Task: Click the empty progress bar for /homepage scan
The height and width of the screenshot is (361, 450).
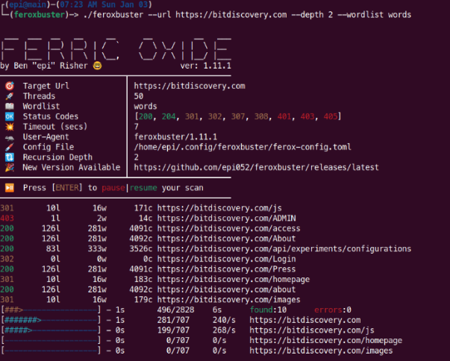Action: tap(51, 340)
